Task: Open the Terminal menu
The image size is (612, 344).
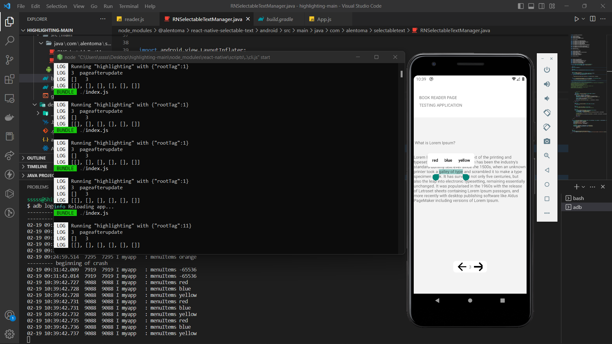Action: tap(128, 6)
